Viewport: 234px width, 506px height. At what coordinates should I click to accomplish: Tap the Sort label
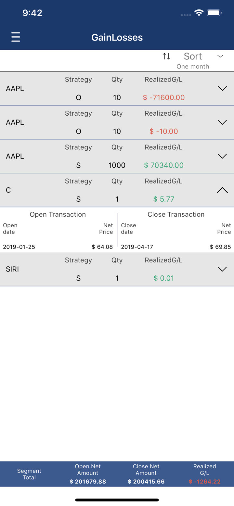click(193, 56)
